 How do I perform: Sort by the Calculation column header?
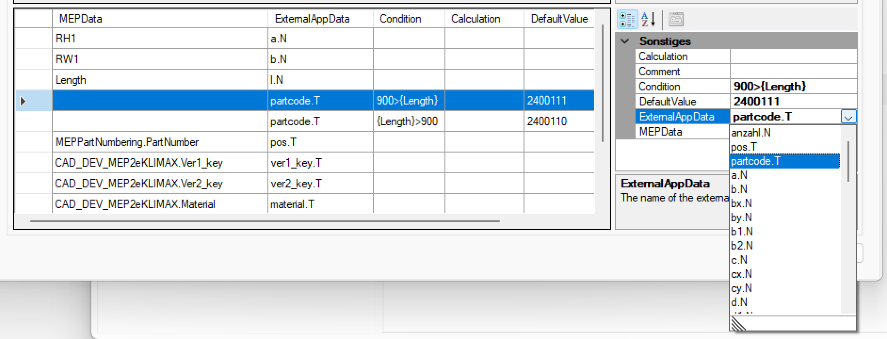(484, 19)
